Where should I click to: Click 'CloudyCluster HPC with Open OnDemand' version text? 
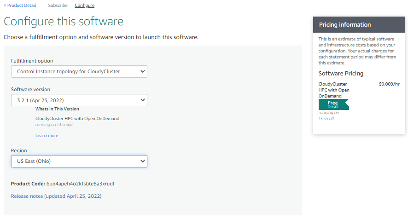[77, 119]
